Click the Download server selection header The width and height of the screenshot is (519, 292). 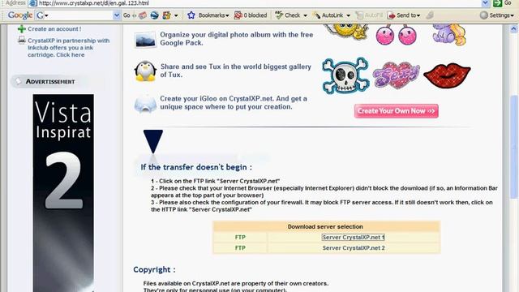pyautogui.click(x=325, y=227)
